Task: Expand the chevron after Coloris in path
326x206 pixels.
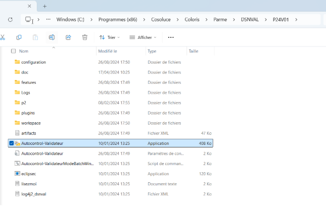Action: point(207,19)
